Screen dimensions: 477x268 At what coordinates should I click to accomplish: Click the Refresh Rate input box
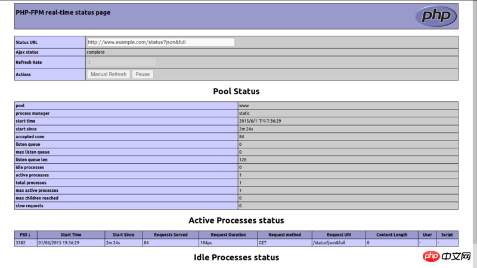point(121,62)
